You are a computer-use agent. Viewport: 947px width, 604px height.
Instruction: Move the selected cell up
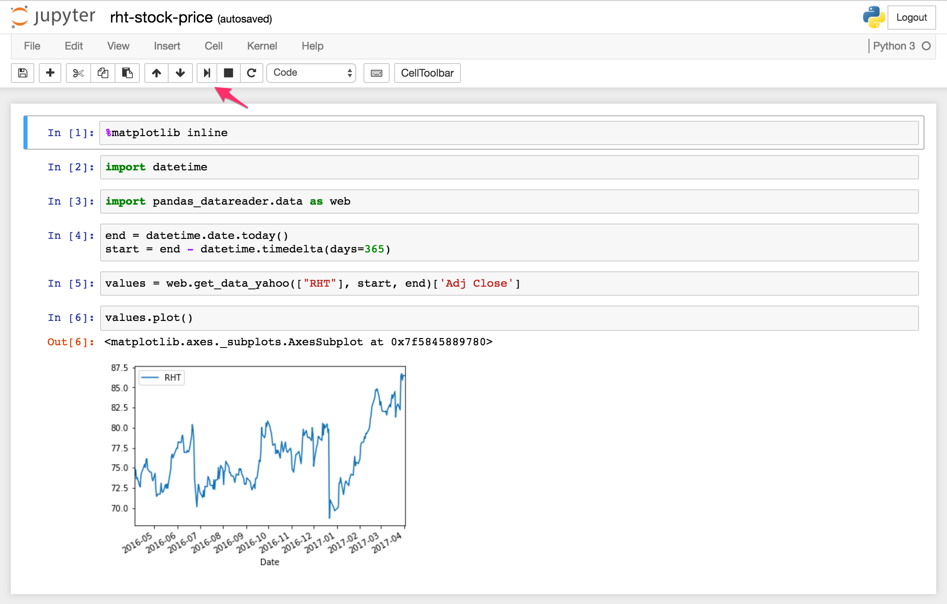[156, 73]
